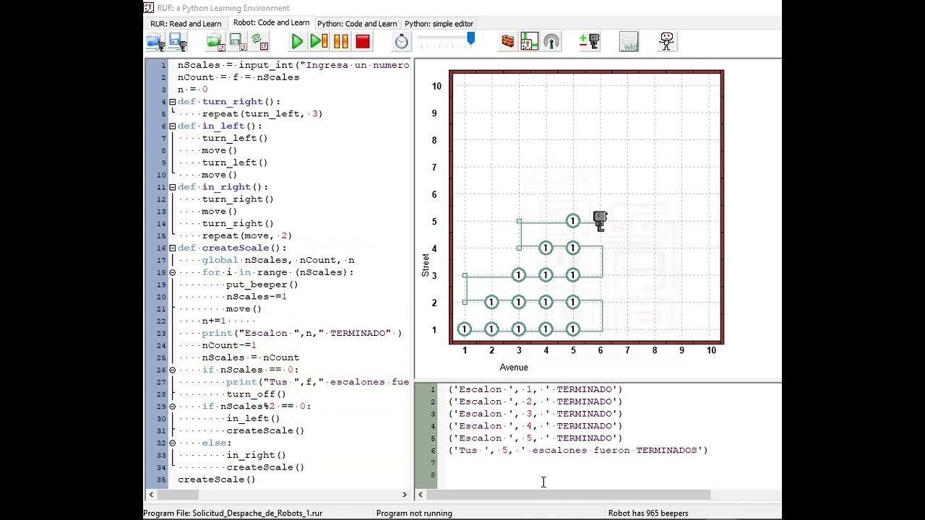Click in_right() call on line 33
Viewport: 925px width, 520px height.
[257, 454]
